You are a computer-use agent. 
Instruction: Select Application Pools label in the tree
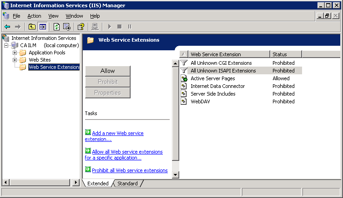47,53
